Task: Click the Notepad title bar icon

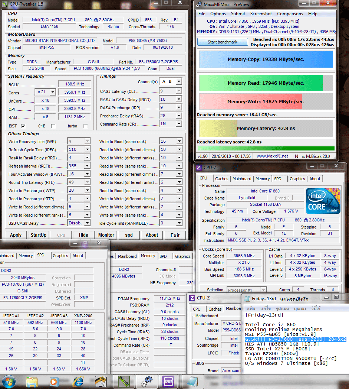Action: tap(247, 299)
